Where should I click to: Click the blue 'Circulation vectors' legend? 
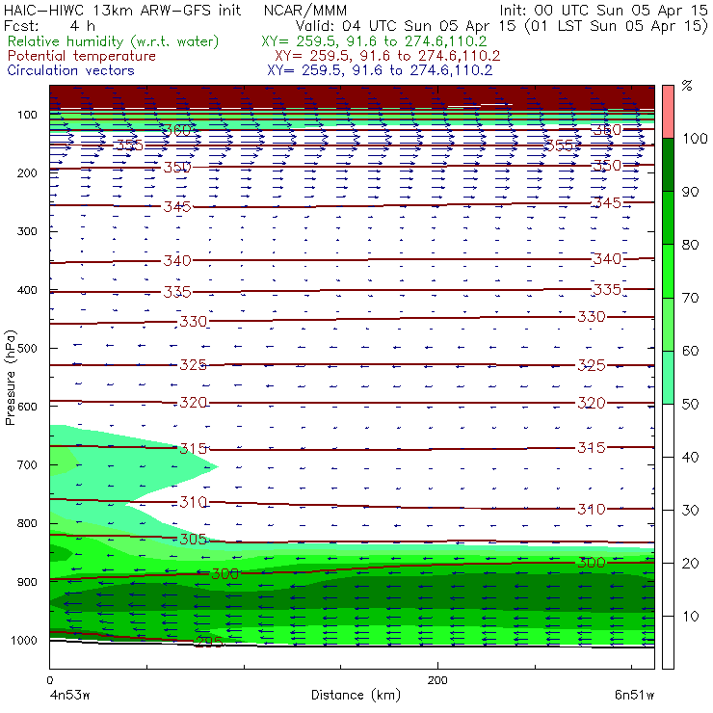[70, 70]
